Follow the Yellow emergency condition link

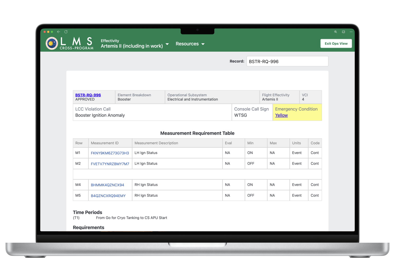point(281,115)
